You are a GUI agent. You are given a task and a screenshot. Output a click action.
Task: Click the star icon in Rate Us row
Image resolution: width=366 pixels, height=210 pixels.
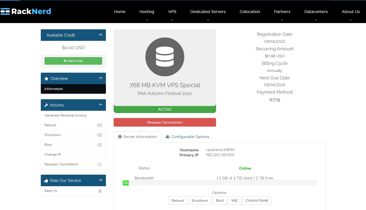[x=100, y=191]
